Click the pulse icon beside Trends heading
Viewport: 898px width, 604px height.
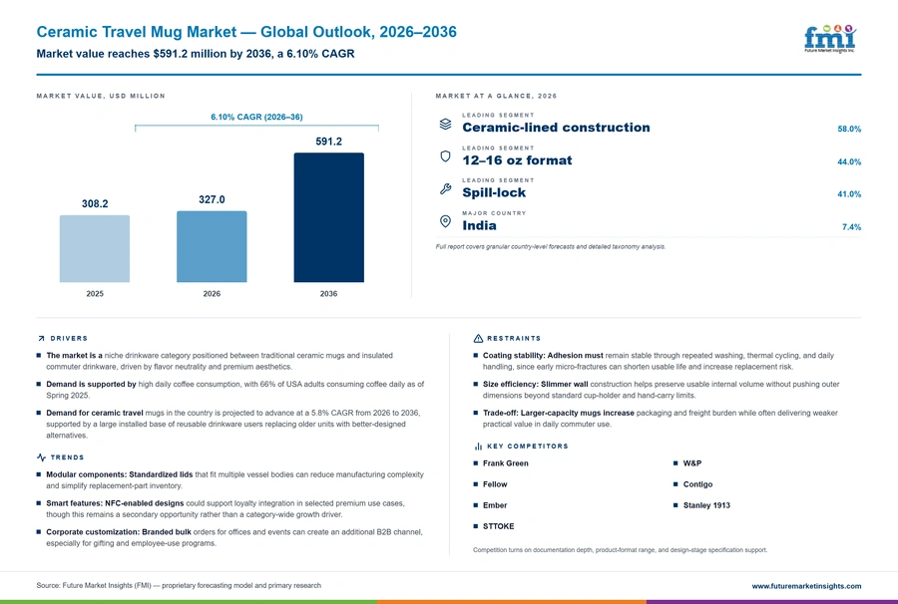pyautogui.click(x=41, y=457)
